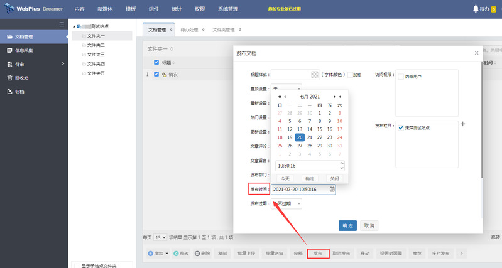The width and height of the screenshot is (502, 268).
Task: Click the sort icon next to 标题 column
Action: 173,63
